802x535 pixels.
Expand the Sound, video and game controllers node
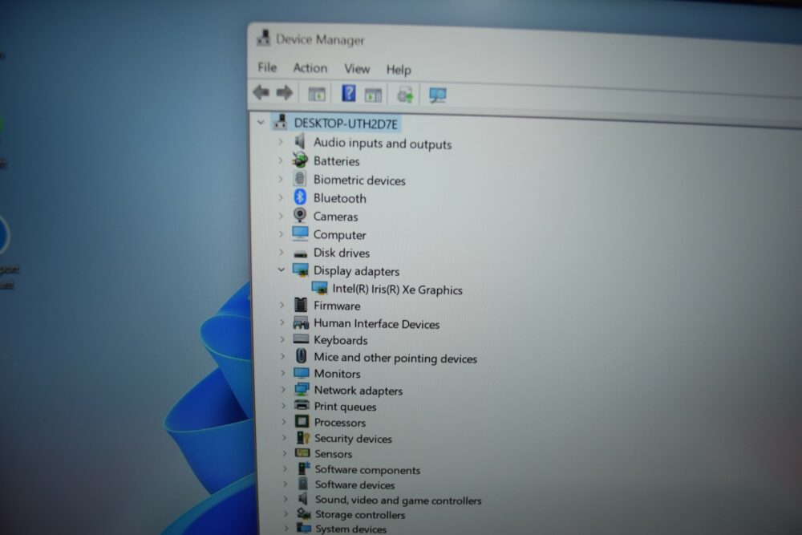click(286, 499)
